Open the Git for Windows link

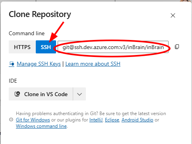(33, 120)
